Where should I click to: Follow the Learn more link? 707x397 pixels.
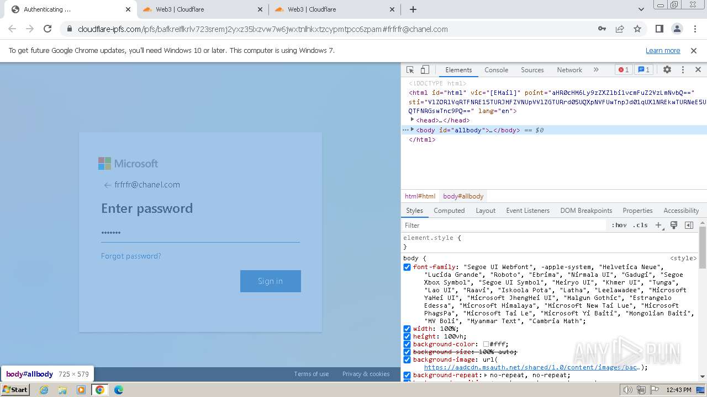[663, 50]
